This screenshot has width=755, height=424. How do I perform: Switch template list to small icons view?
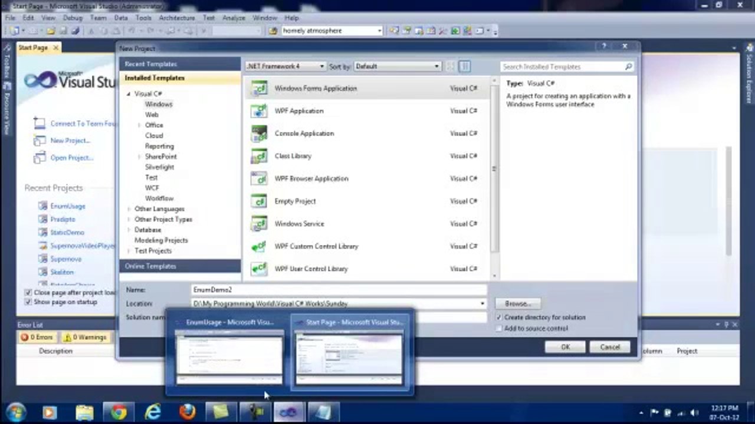(451, 67)
